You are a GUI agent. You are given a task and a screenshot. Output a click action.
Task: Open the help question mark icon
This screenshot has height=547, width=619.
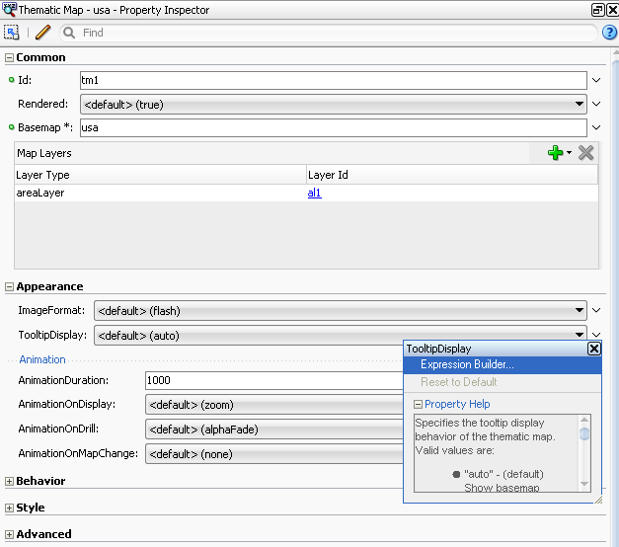click(x=609, y=33)
